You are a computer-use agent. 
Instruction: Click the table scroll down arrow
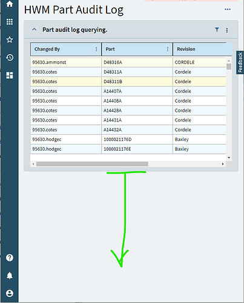[x=229, y=157]
